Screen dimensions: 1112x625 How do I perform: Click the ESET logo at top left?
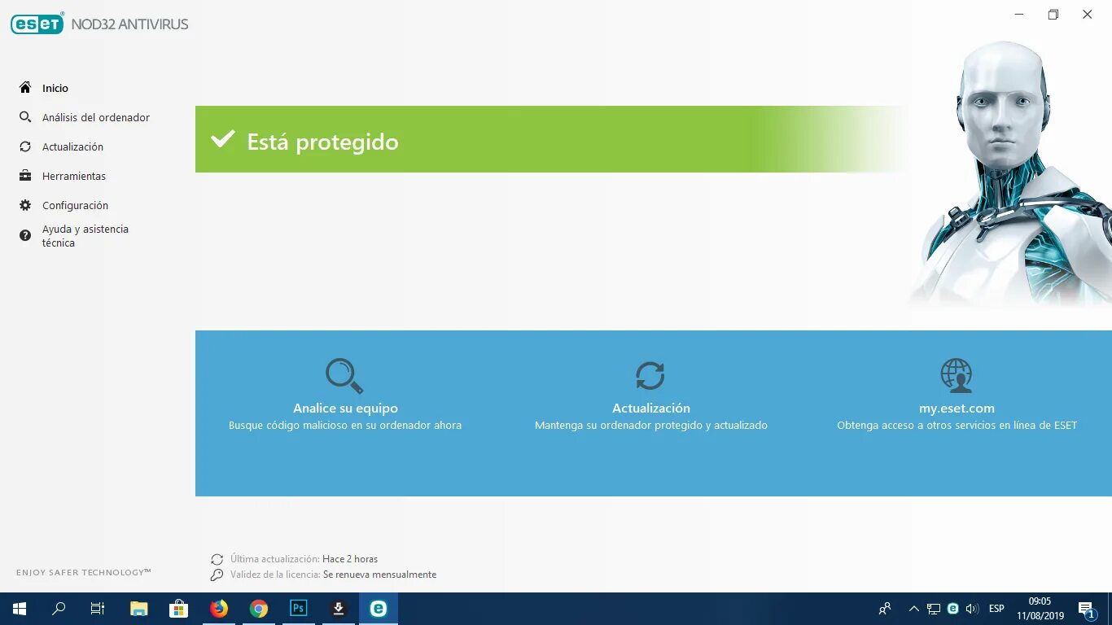pos(37,24)
